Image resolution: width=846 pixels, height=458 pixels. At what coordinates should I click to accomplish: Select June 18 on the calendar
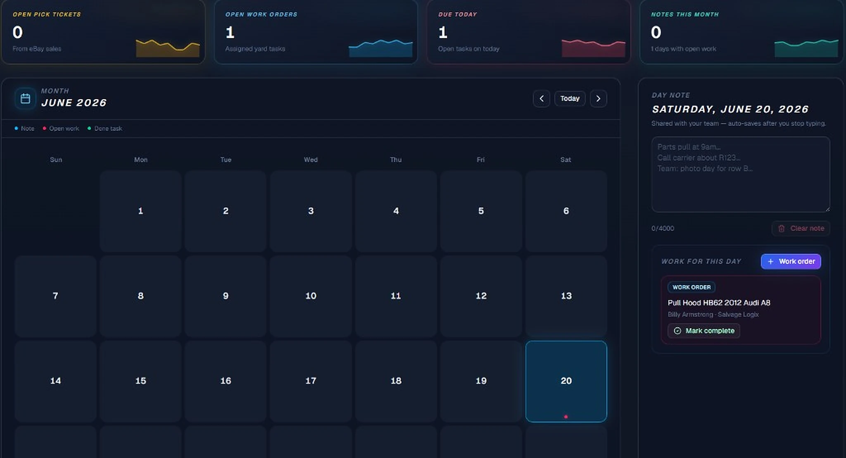[396, 381]
